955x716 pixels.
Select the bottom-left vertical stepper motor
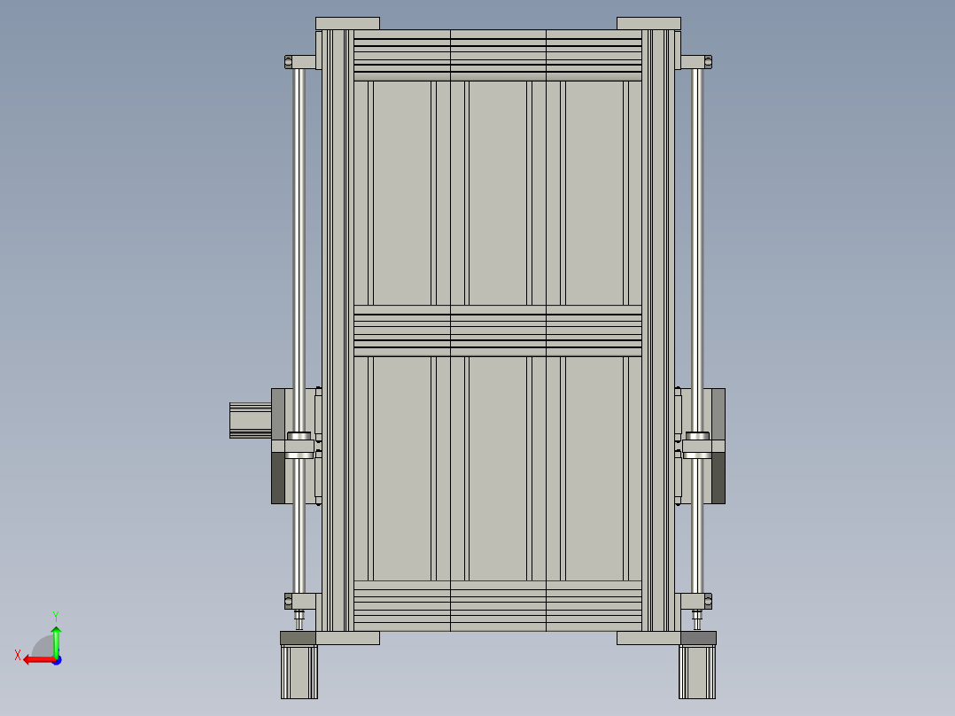point(299,672)
